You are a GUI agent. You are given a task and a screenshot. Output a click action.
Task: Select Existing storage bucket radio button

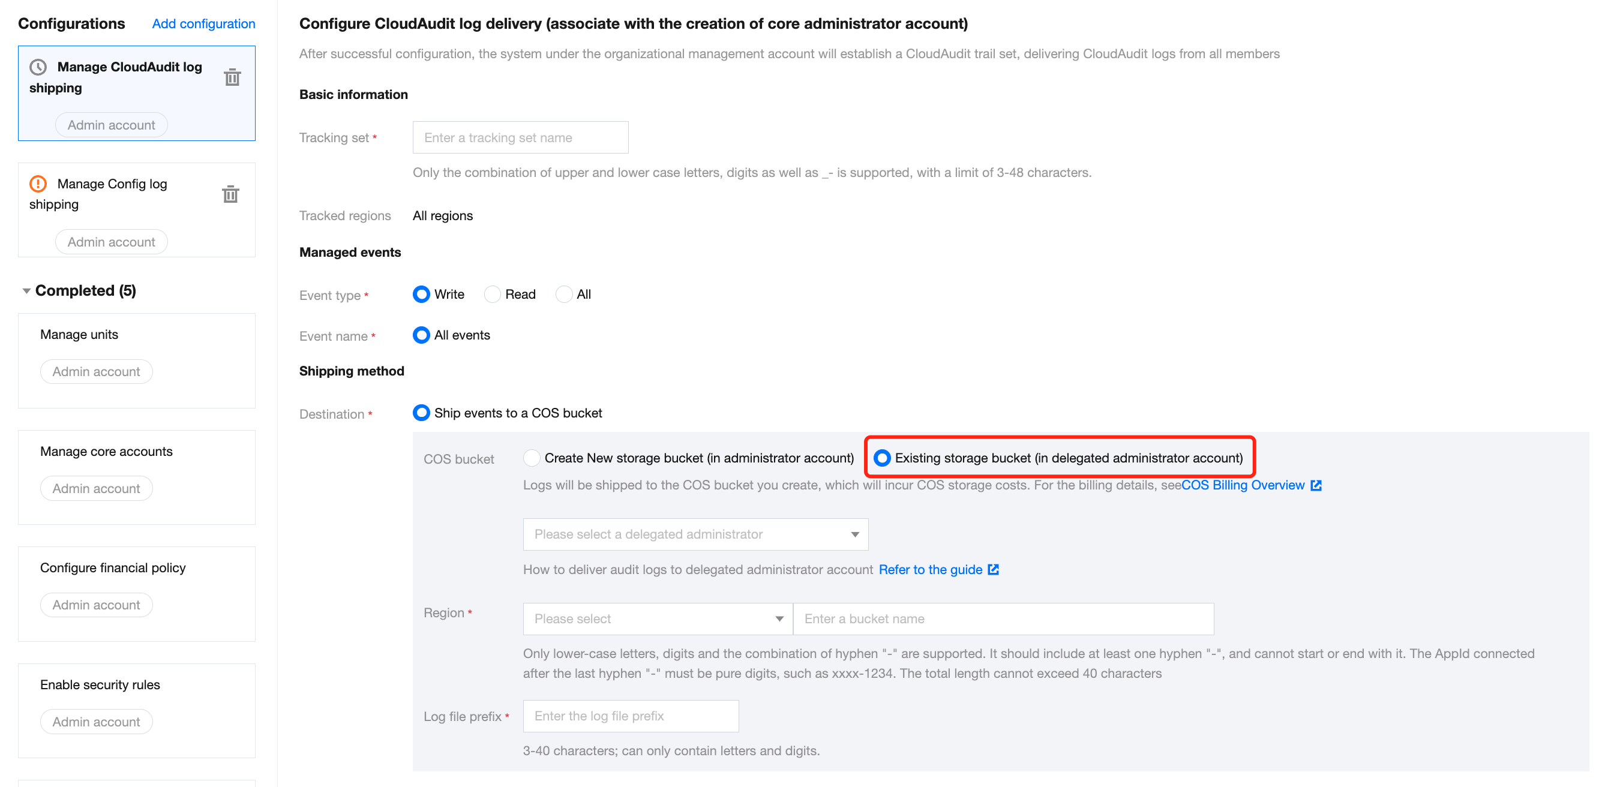pyautogui.click(x=882, y=458)
